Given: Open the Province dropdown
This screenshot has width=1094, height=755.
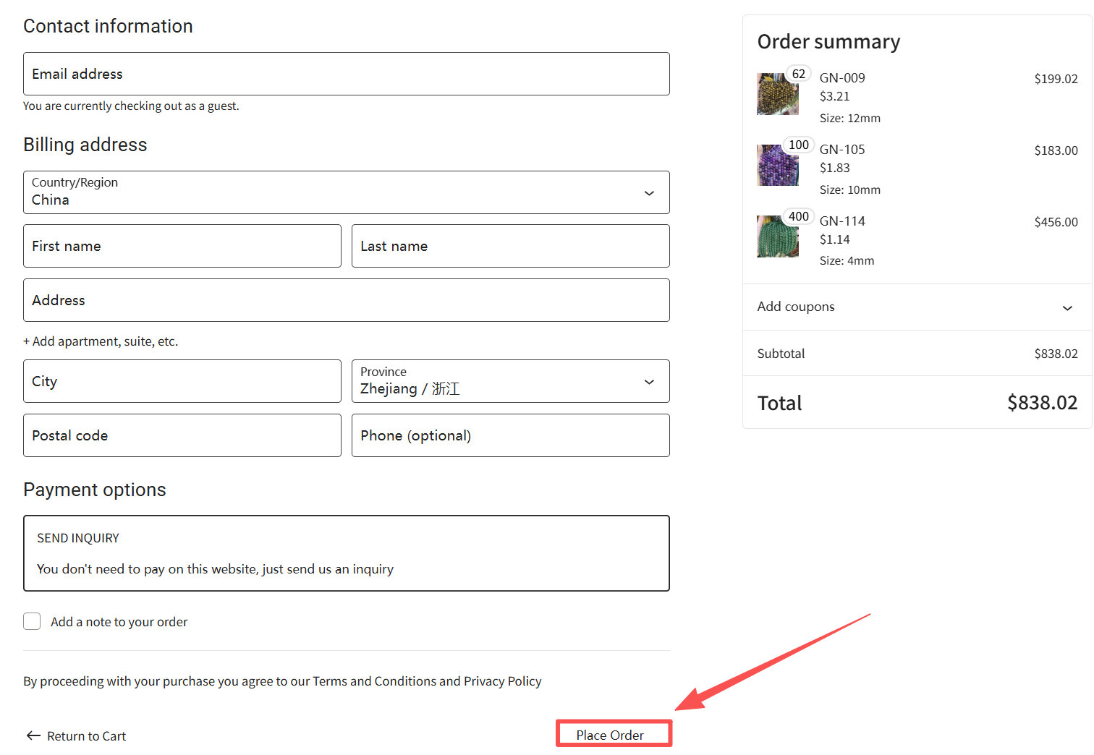Looking at the screenshot, I should 510,381.
